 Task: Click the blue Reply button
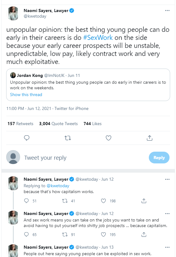tap(159, 158)
